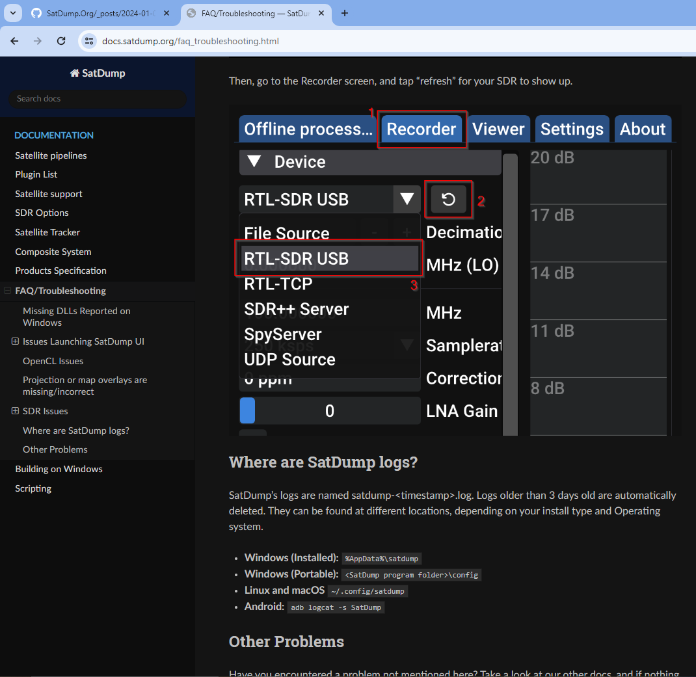
Task: Click the "Where are SatDump logs?" main heading
Action: (323, 462)
